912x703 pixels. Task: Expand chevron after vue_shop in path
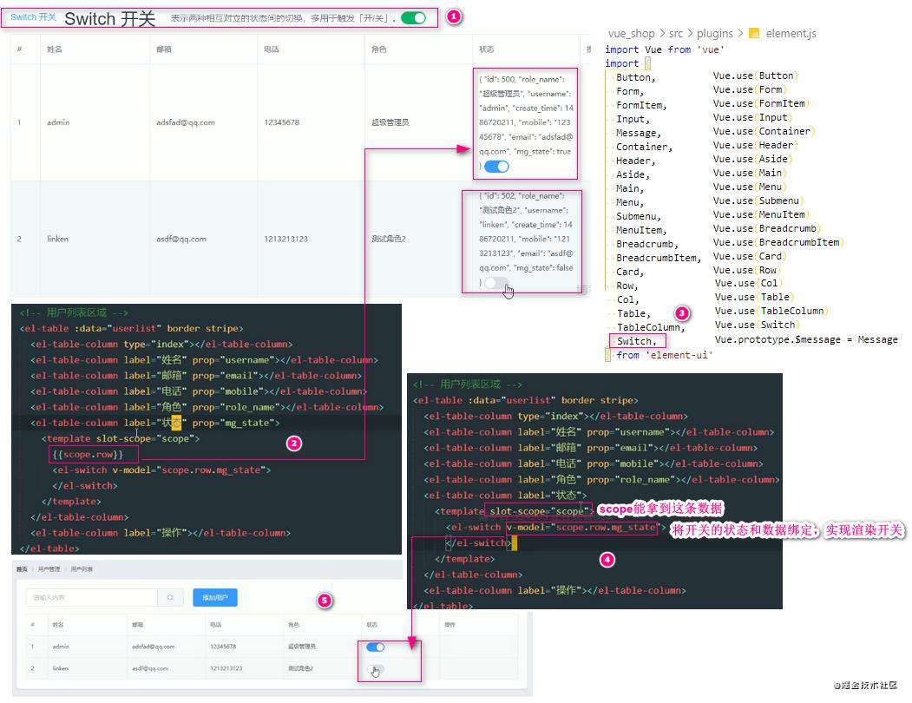point(662,33)
